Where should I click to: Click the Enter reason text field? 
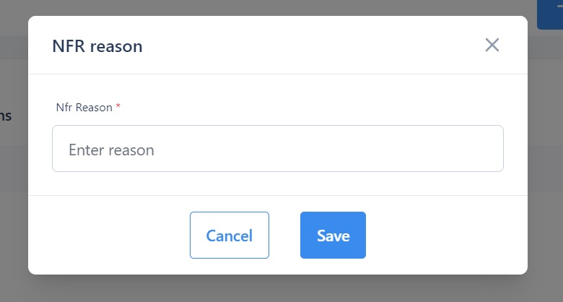point(277,149)
